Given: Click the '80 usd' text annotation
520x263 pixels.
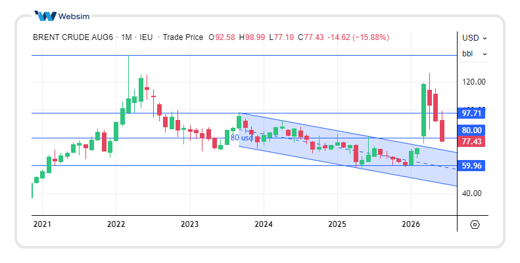Looking at the screenshot, I should pos(241,137).
